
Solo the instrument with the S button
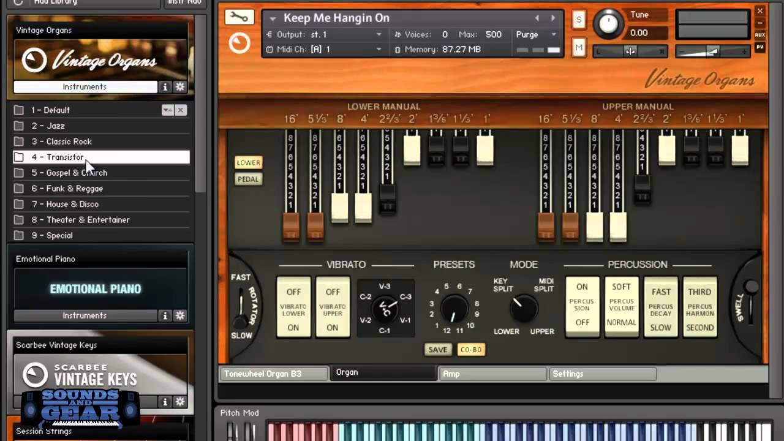point(579,20)
